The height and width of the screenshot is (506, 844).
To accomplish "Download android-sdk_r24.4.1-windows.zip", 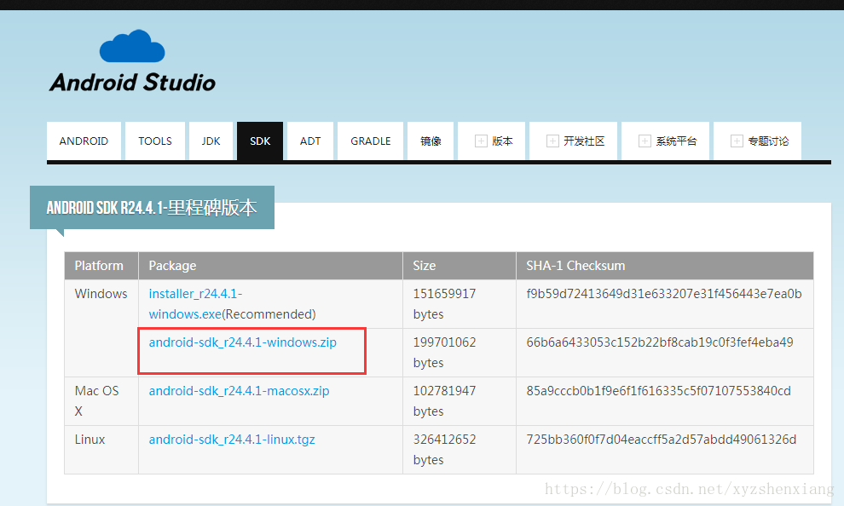I will tap(243, 342).
